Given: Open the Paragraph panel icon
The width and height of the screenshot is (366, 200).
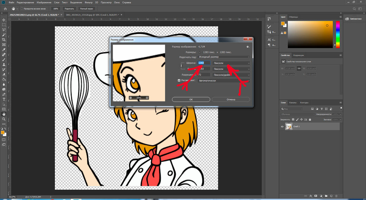Looking at the screenshot, I should [x=269, y=45].
